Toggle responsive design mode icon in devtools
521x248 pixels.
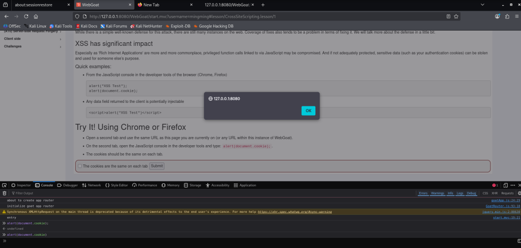click(505, 185)
